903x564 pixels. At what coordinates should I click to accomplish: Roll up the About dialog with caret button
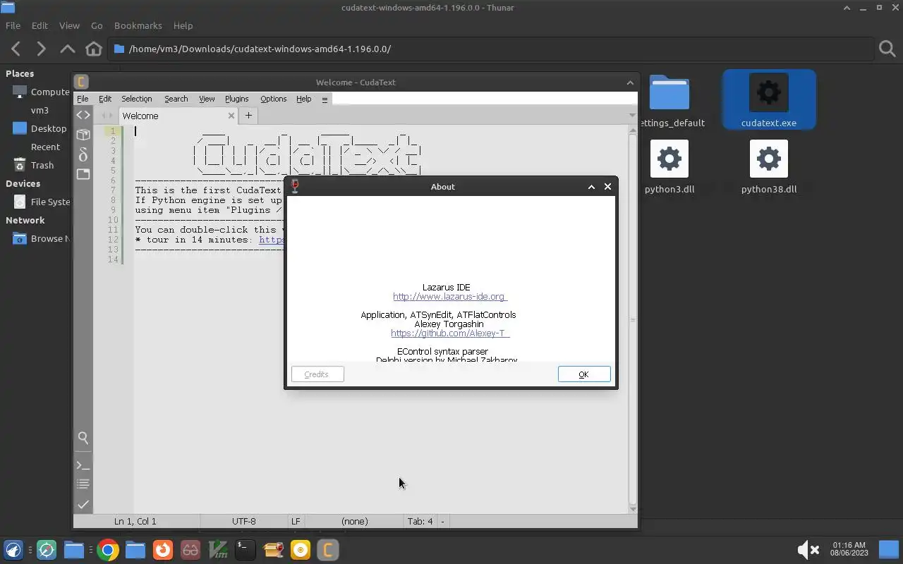(x=591, y=187)
